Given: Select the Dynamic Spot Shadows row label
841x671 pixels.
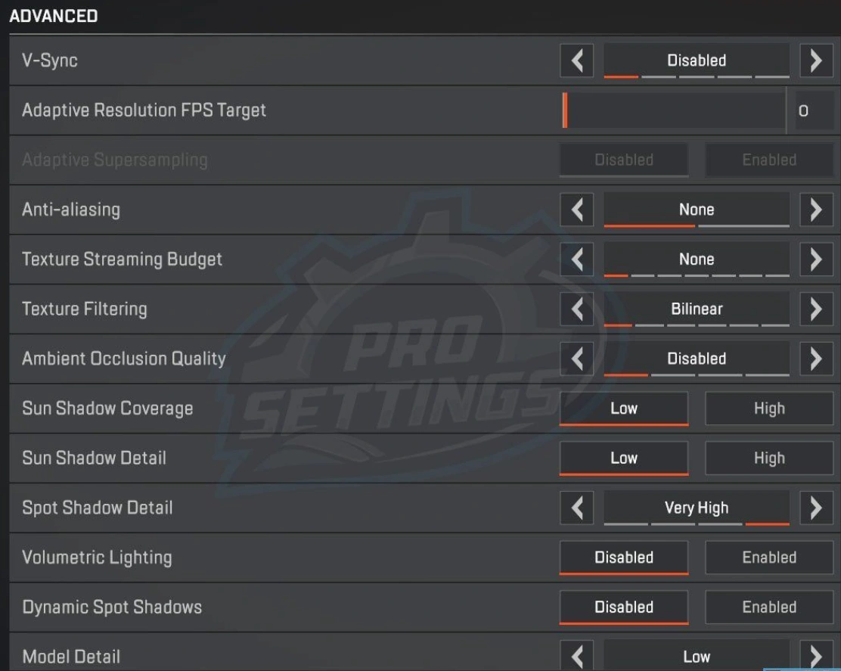Looking at the screenshot, I should (x=112, y=607).
